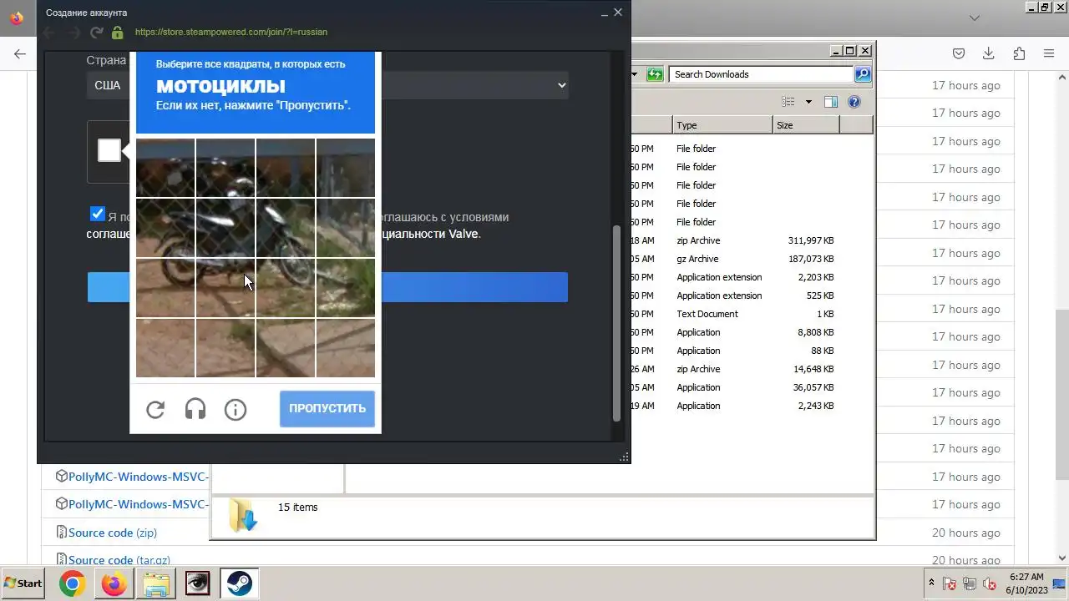Tick the white captcha verification checkbox
The image size is (1069, 601).
pyautogui.click(x=109, y=150)
